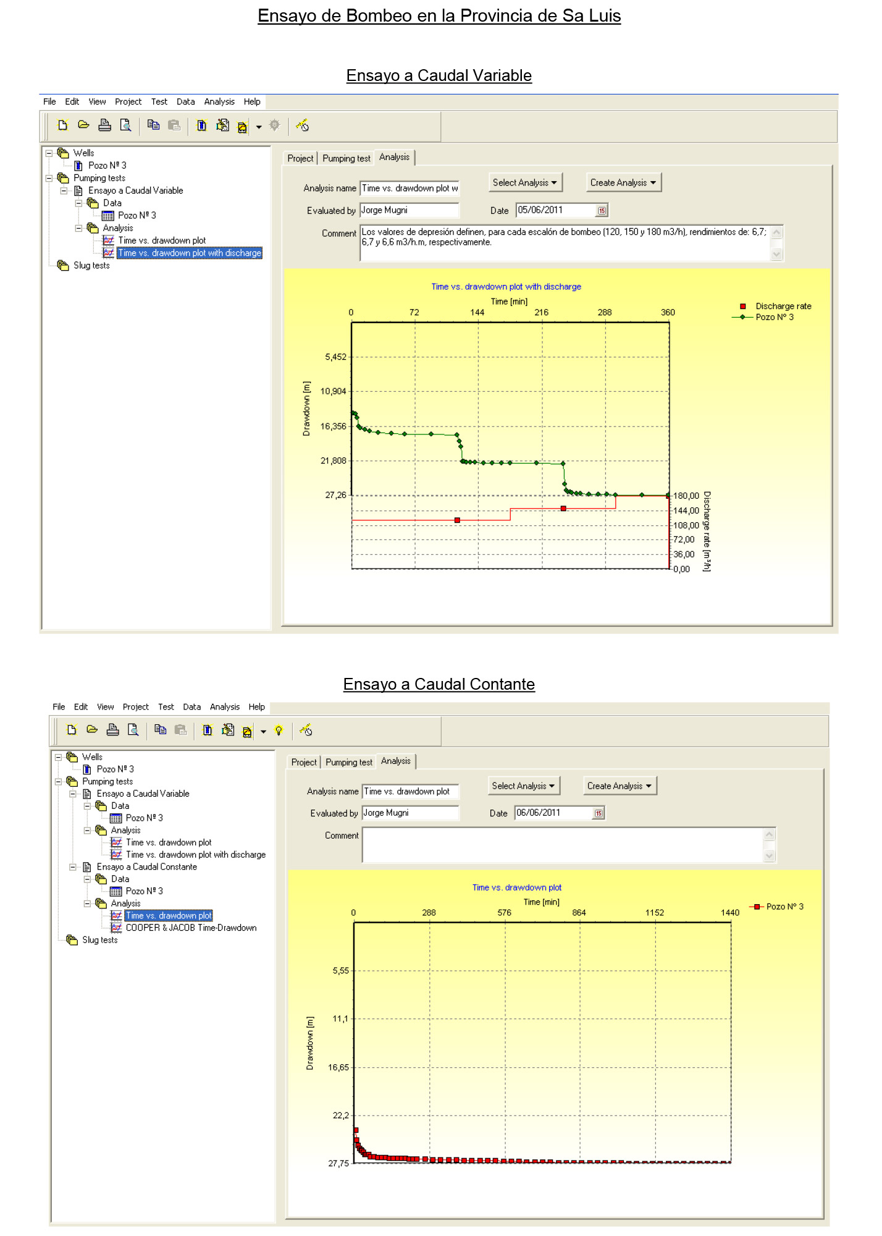The height and width of the screenshot is (1236, 882).
Task: Click Evaluated by field in lower window
Action: (411, 813)
